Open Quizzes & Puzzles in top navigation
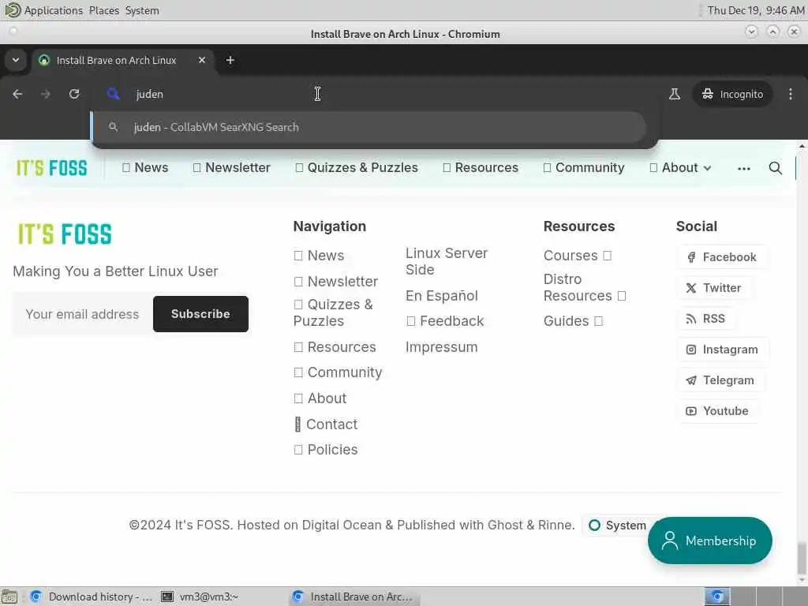Image resolution: width=808 pixels, height=606 pixels. pyautogui.click(x=357, y=168)
